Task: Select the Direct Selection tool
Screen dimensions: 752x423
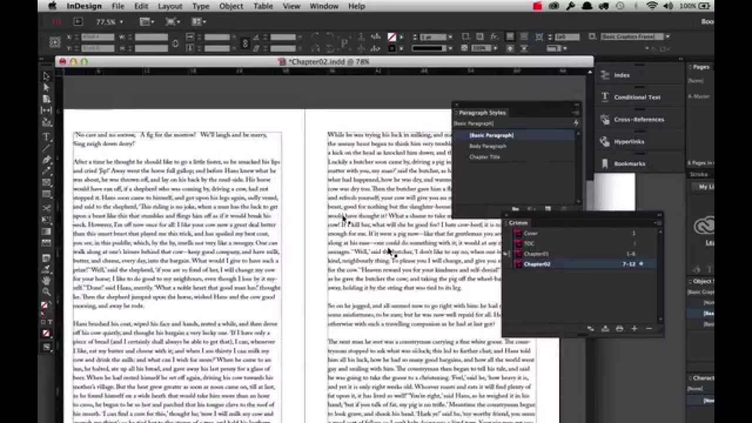Action: click(46, 87)
